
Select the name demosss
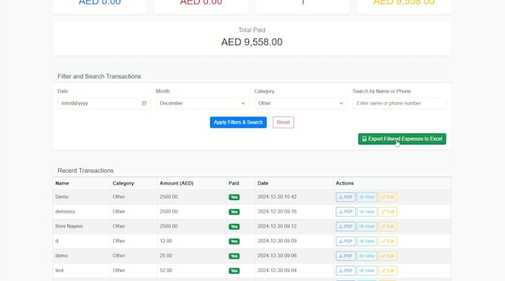65,211
